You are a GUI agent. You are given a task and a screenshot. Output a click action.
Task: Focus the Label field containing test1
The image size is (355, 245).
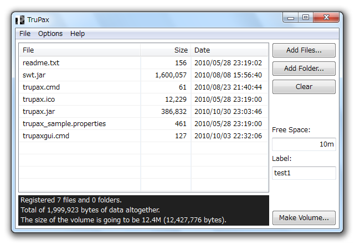304,173
